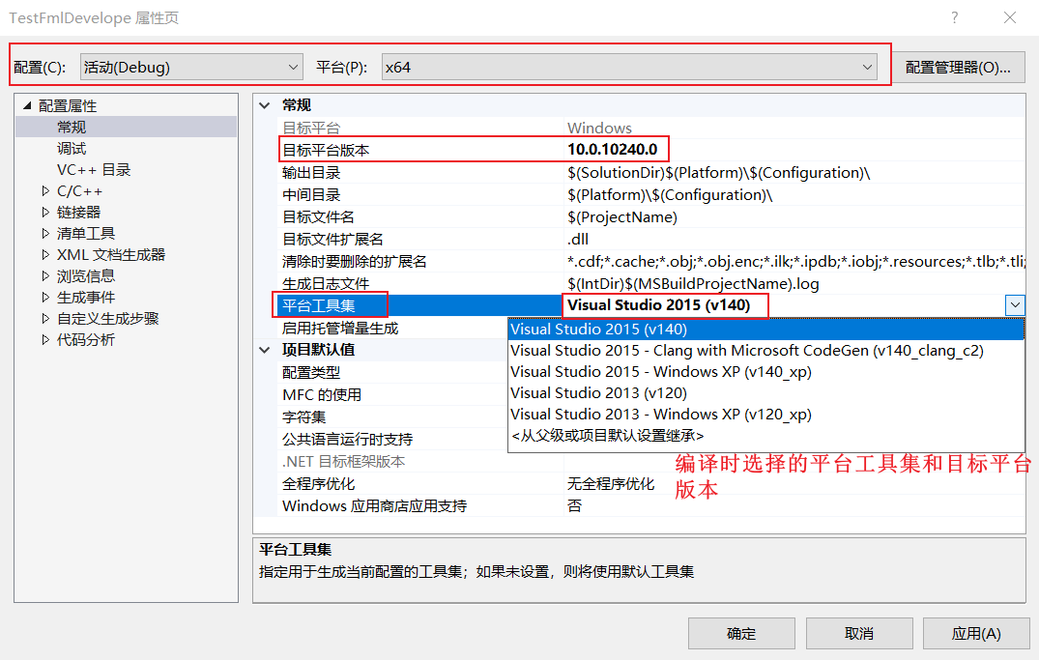This screenshot has height=660, width=1039.
Task: Select the Windows 应用商店应用支持 row
Action: point(651,506)
